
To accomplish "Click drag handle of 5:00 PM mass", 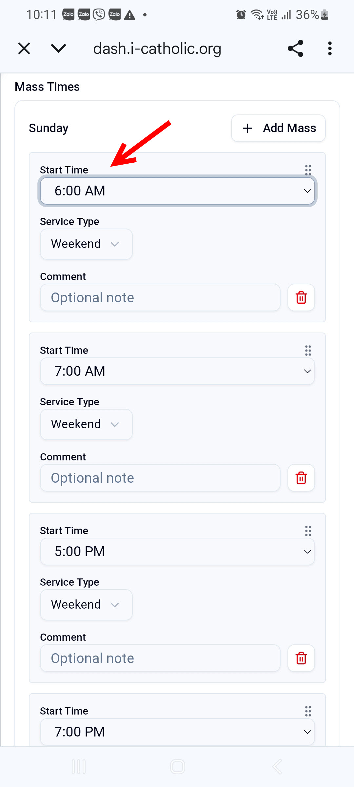I will coord(308,531).
